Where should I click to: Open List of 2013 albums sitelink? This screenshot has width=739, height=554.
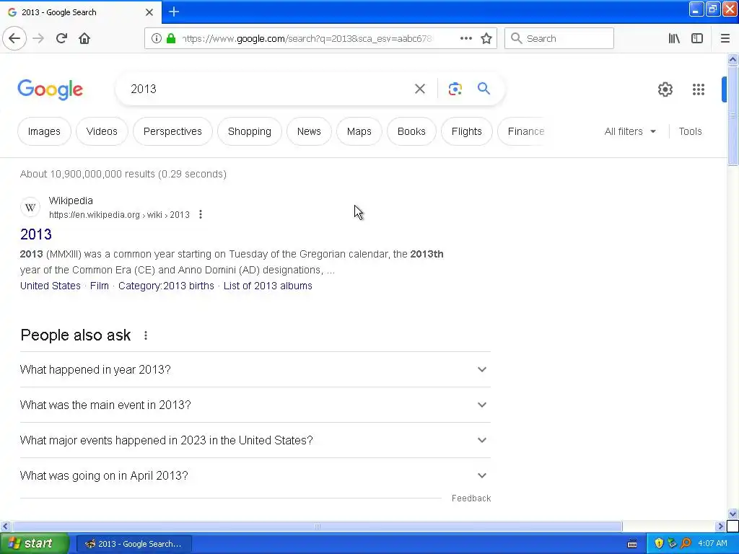[268, 286]
